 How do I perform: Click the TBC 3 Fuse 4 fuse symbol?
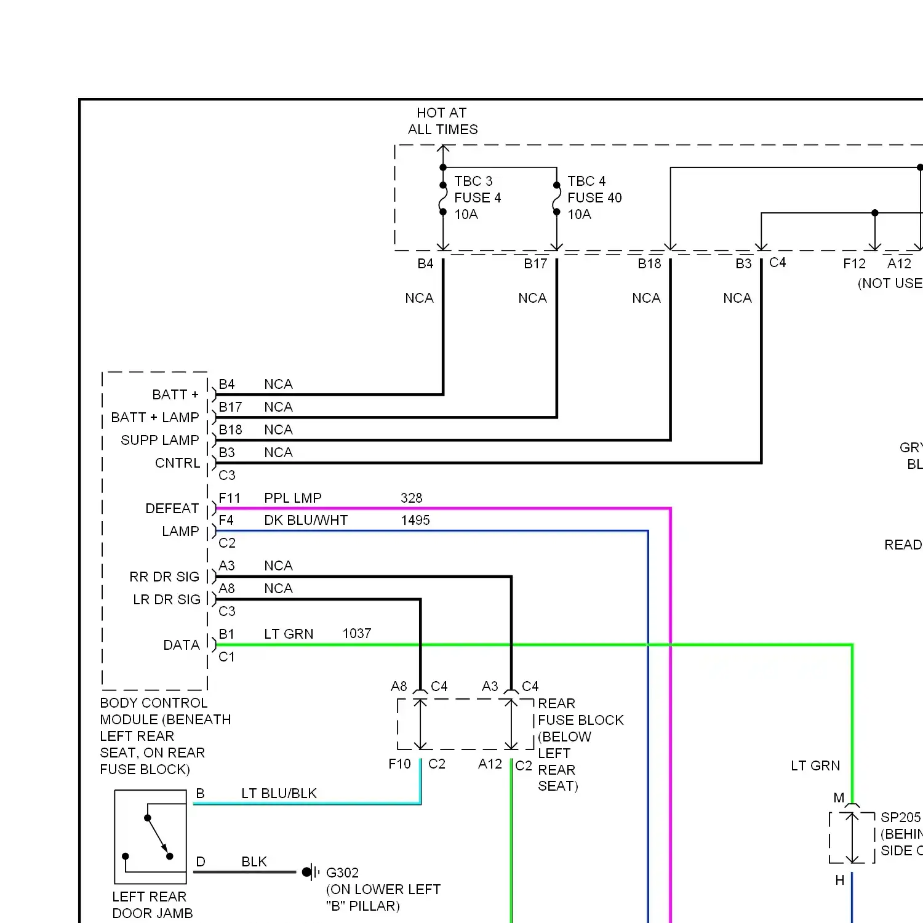443,198
